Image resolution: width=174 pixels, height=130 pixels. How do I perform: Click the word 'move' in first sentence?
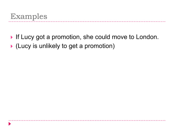tap(119, 37)
